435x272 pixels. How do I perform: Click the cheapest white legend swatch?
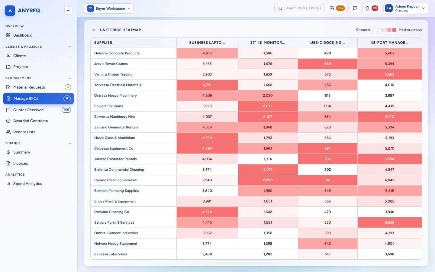tap(375, 30)
